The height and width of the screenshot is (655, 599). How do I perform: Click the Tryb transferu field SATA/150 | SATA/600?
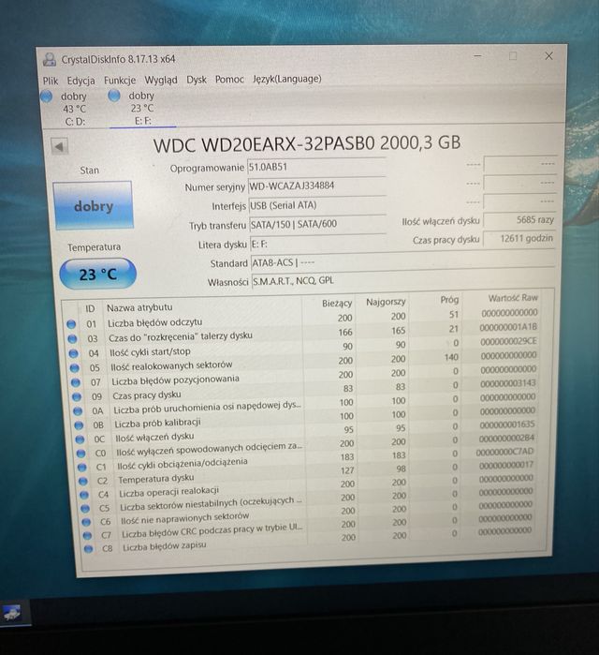[x=317, y=224]
